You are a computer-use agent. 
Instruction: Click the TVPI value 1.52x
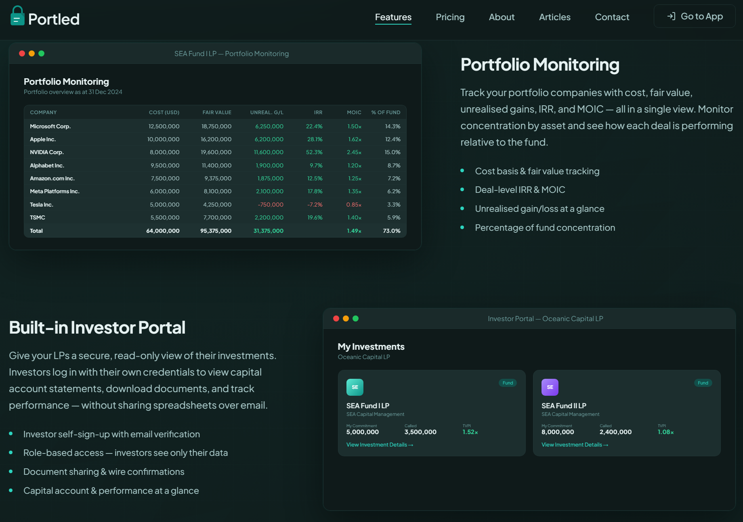pyautogui.click(x=470, y=432)
